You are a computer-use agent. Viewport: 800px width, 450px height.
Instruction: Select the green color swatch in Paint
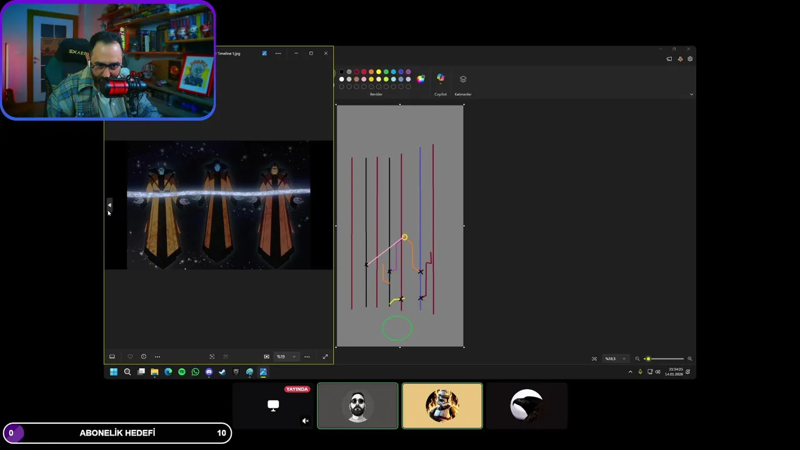pos(386,72)
